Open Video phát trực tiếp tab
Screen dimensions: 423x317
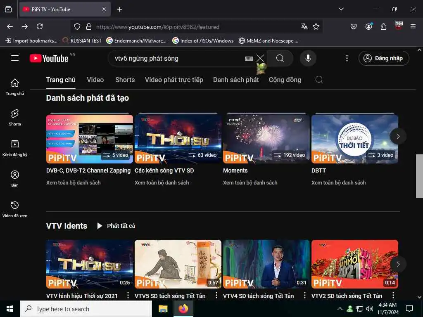pyautogui.click(x=174, y=80)
